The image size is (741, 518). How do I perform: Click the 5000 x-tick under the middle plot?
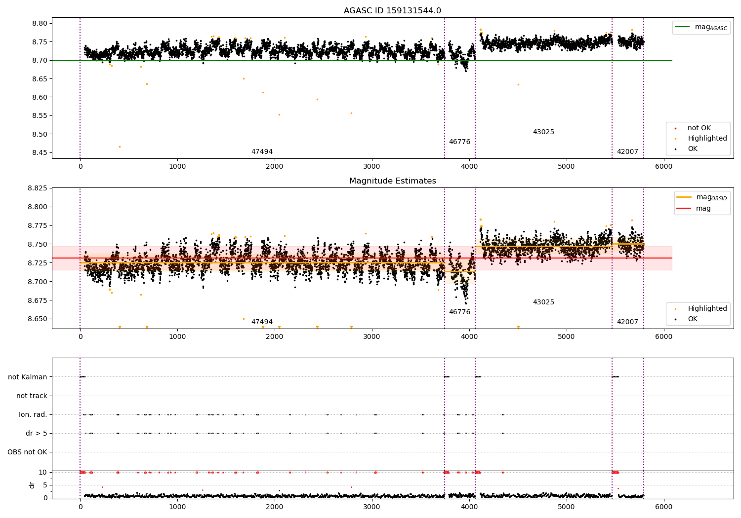point(566,337)
